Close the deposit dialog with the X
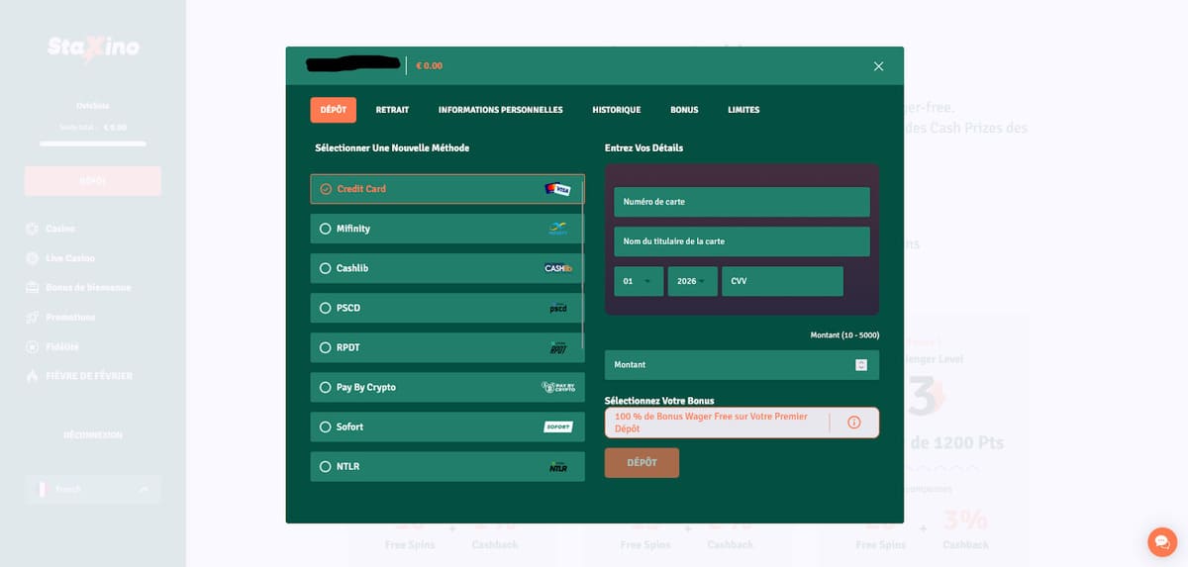The width and height of the screenshot is (1188, 567). 878,66
